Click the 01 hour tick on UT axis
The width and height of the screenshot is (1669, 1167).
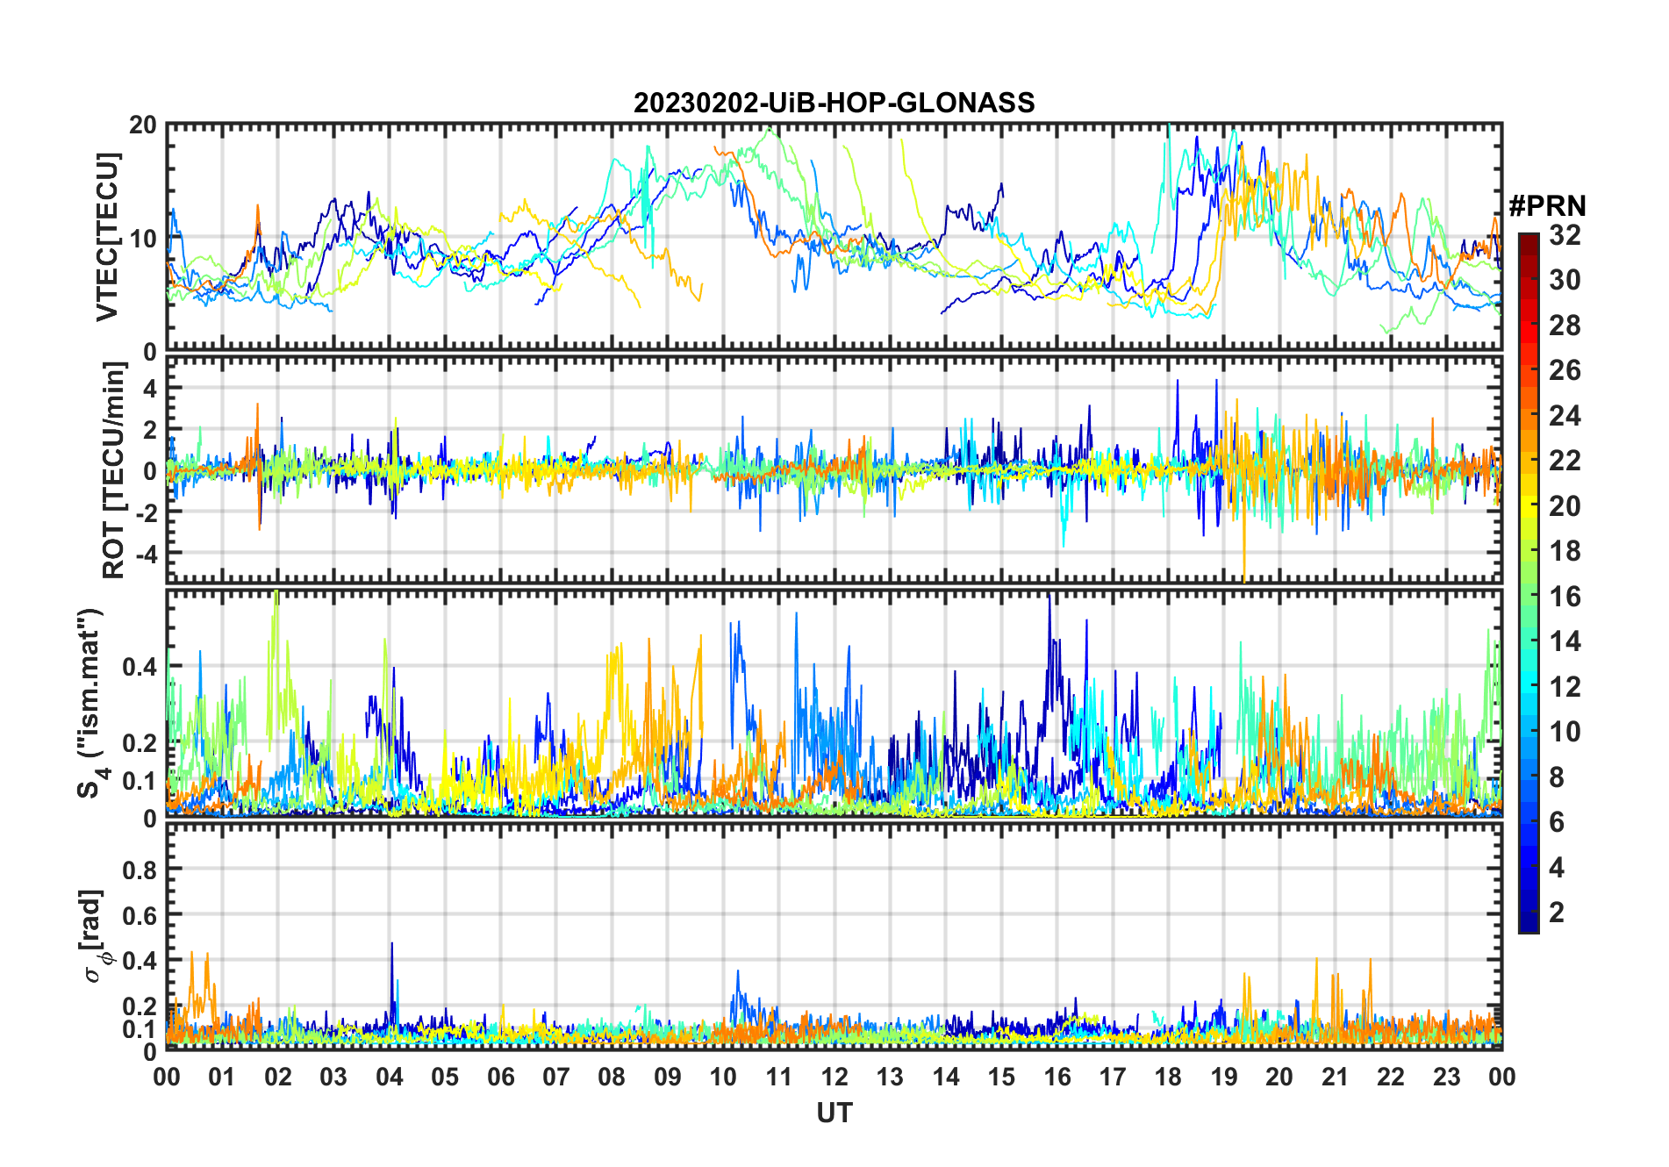click(222, 1077)
